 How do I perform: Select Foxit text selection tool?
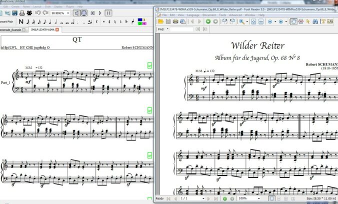point(323,21)
